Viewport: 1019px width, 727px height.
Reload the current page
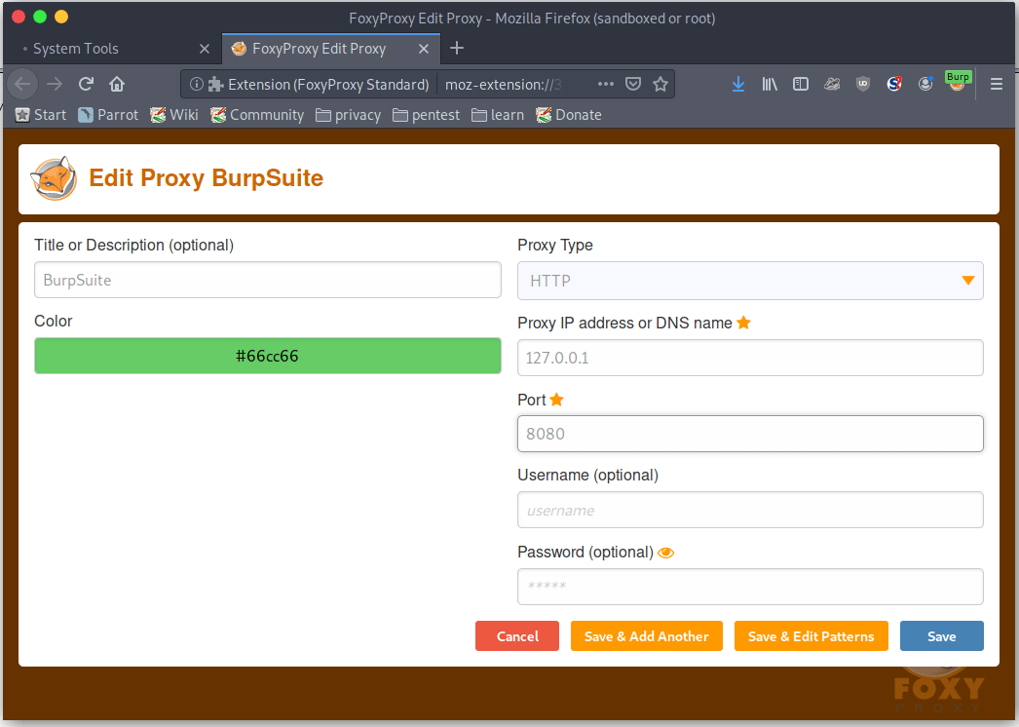(86, 84)
